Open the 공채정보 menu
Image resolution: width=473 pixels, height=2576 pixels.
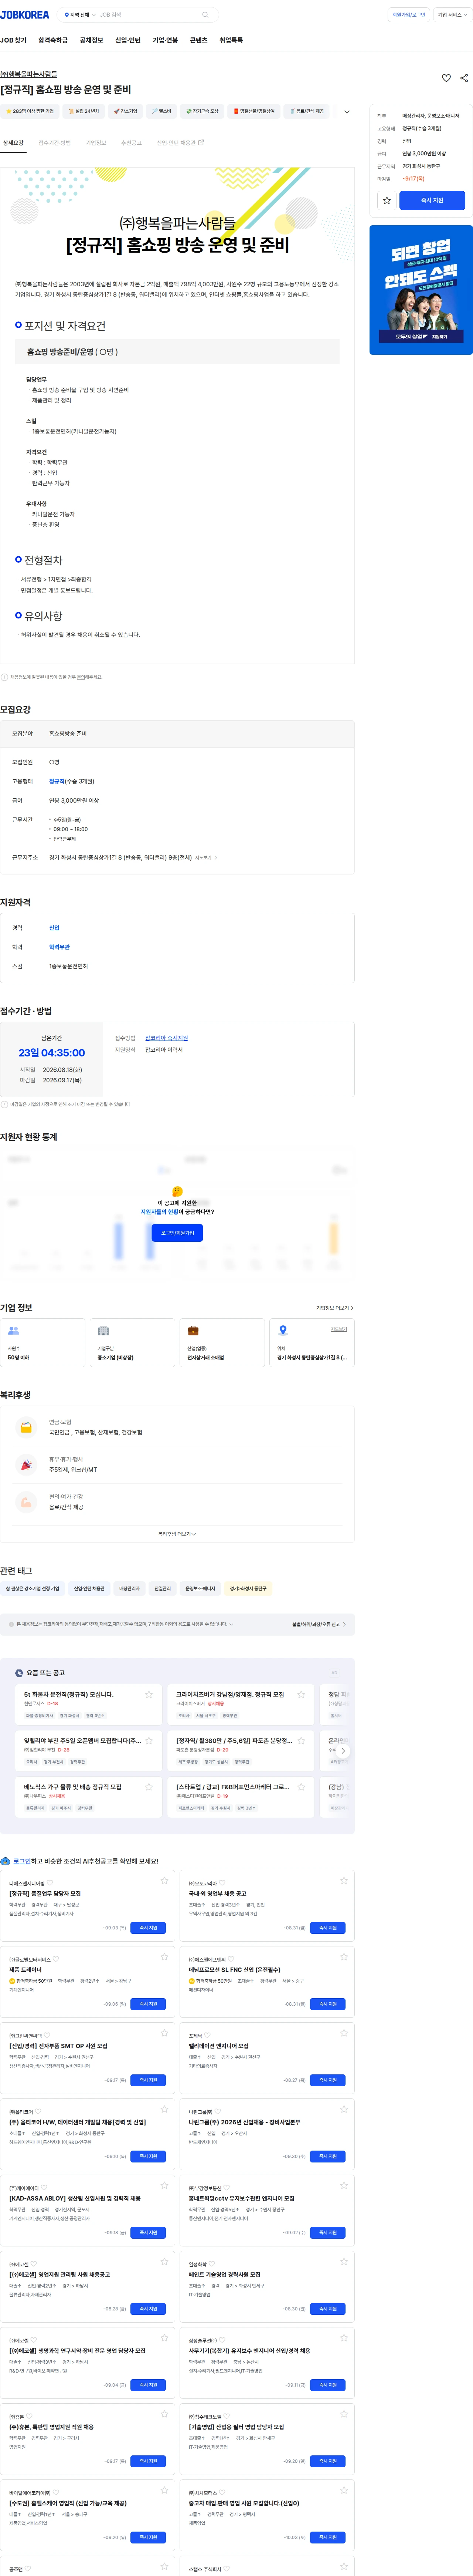pos(91,40)
